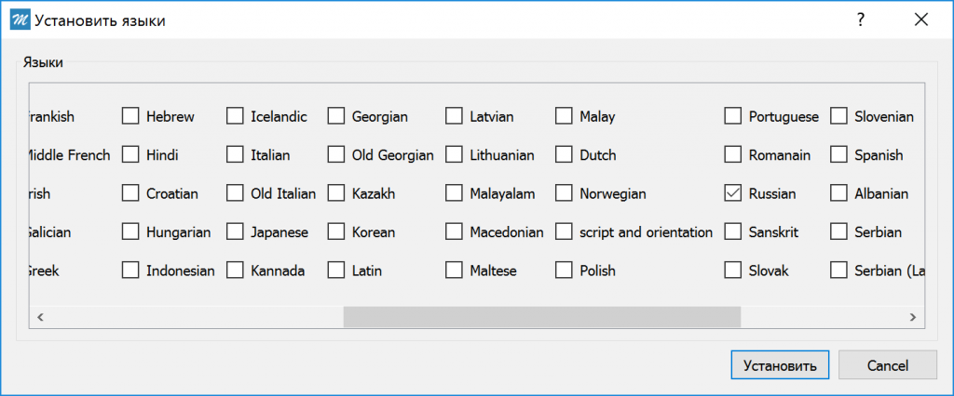Check the Spanish language box
Screen dimensions: 954x396
838,155
